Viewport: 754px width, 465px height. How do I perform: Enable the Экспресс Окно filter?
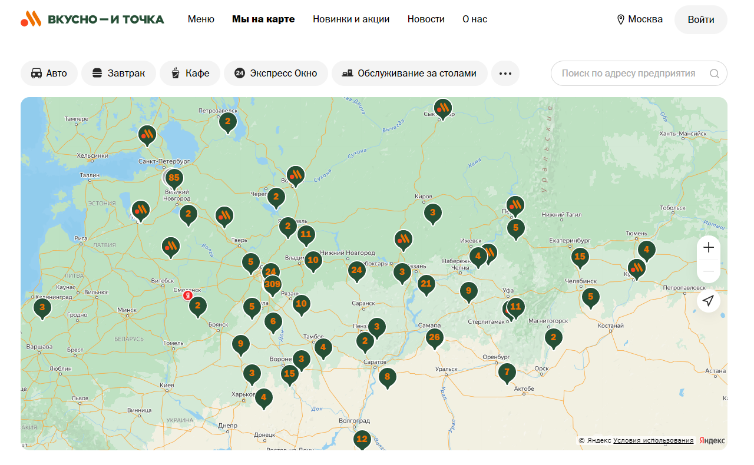pos(276,74)
